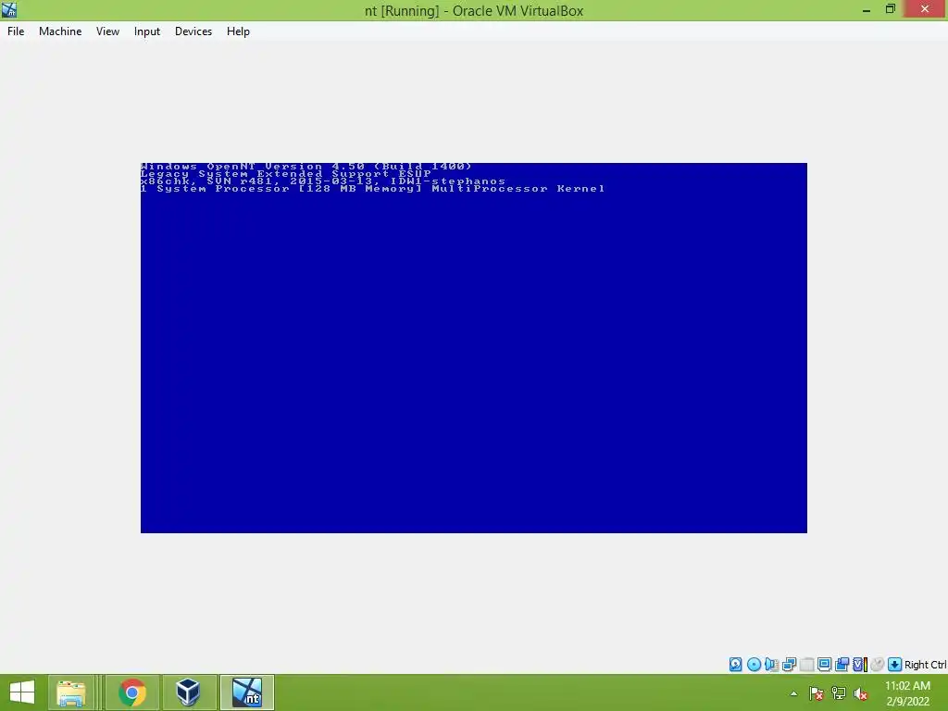Click the shared folders indicator icon
This screenshot has width=948, height=711.
(824, 665)
